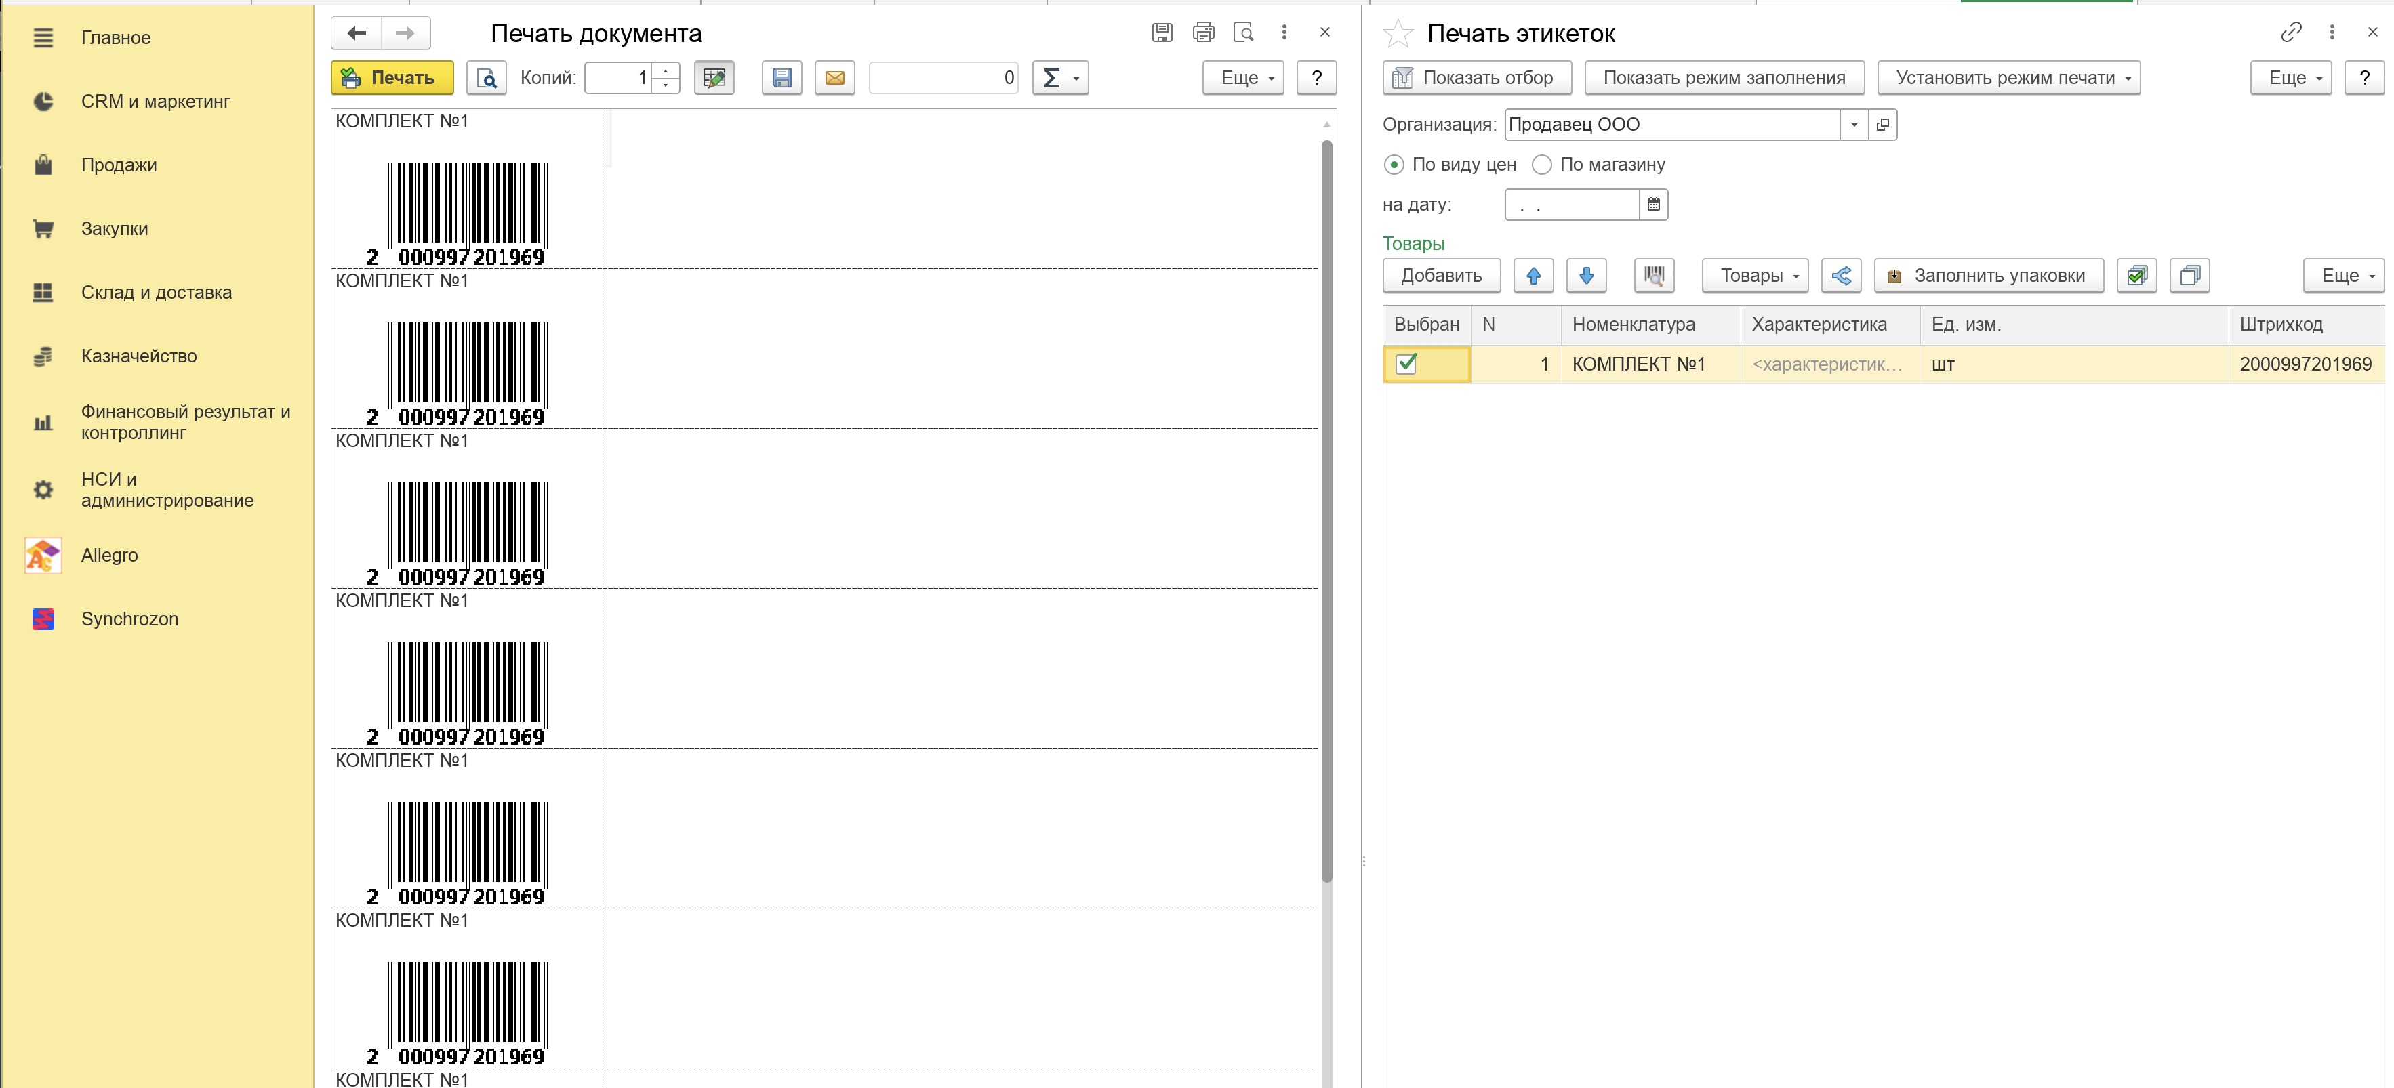2394x1088 pixels.
Task: Save document via blue floppy disk icon
Action: (x=782, y=78)
